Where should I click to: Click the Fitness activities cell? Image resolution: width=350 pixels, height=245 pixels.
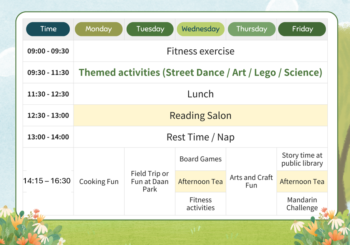point(201,204)
